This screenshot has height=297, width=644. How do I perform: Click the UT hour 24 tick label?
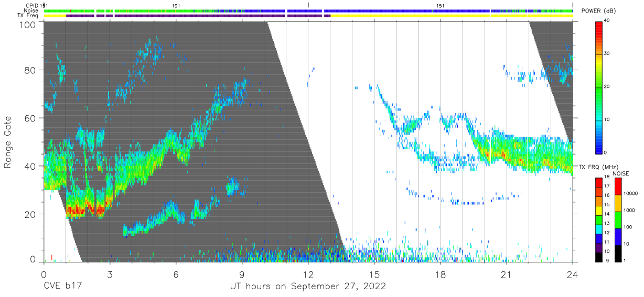573,274
